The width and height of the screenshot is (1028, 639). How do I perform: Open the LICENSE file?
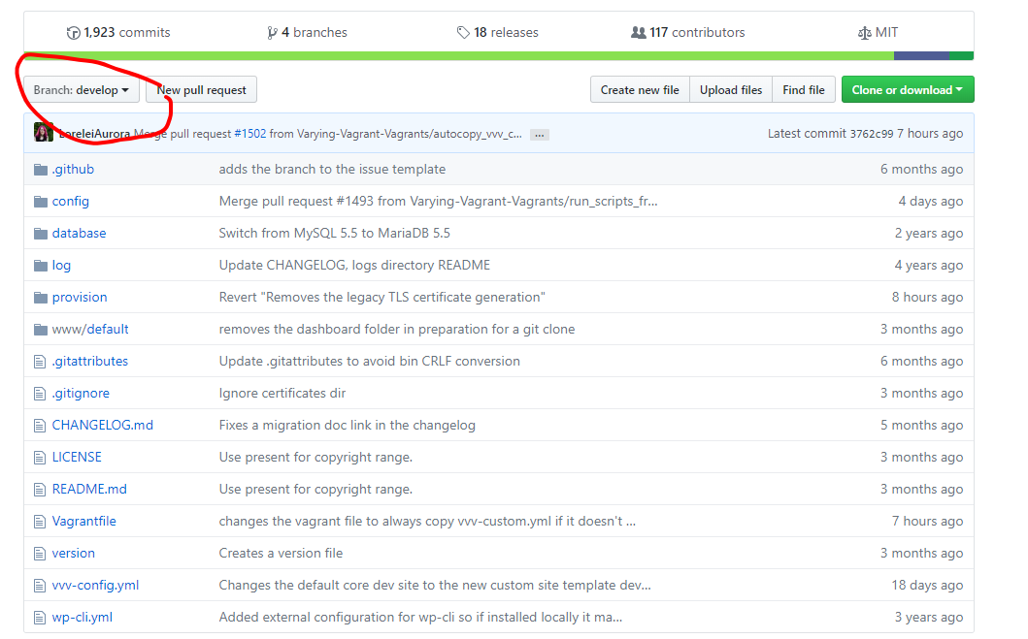77,458
